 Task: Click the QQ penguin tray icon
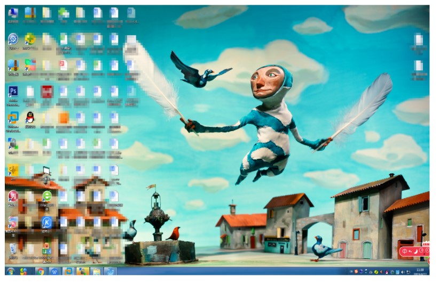387,272
